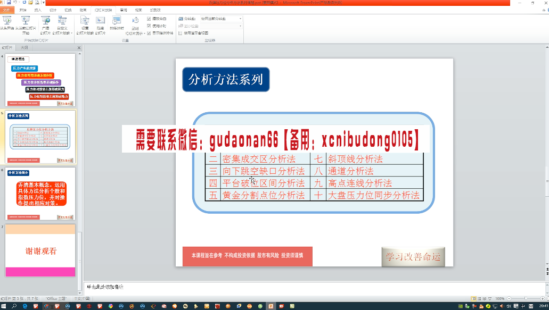Close the slide thumbnail pane

[x=79, y=48]
